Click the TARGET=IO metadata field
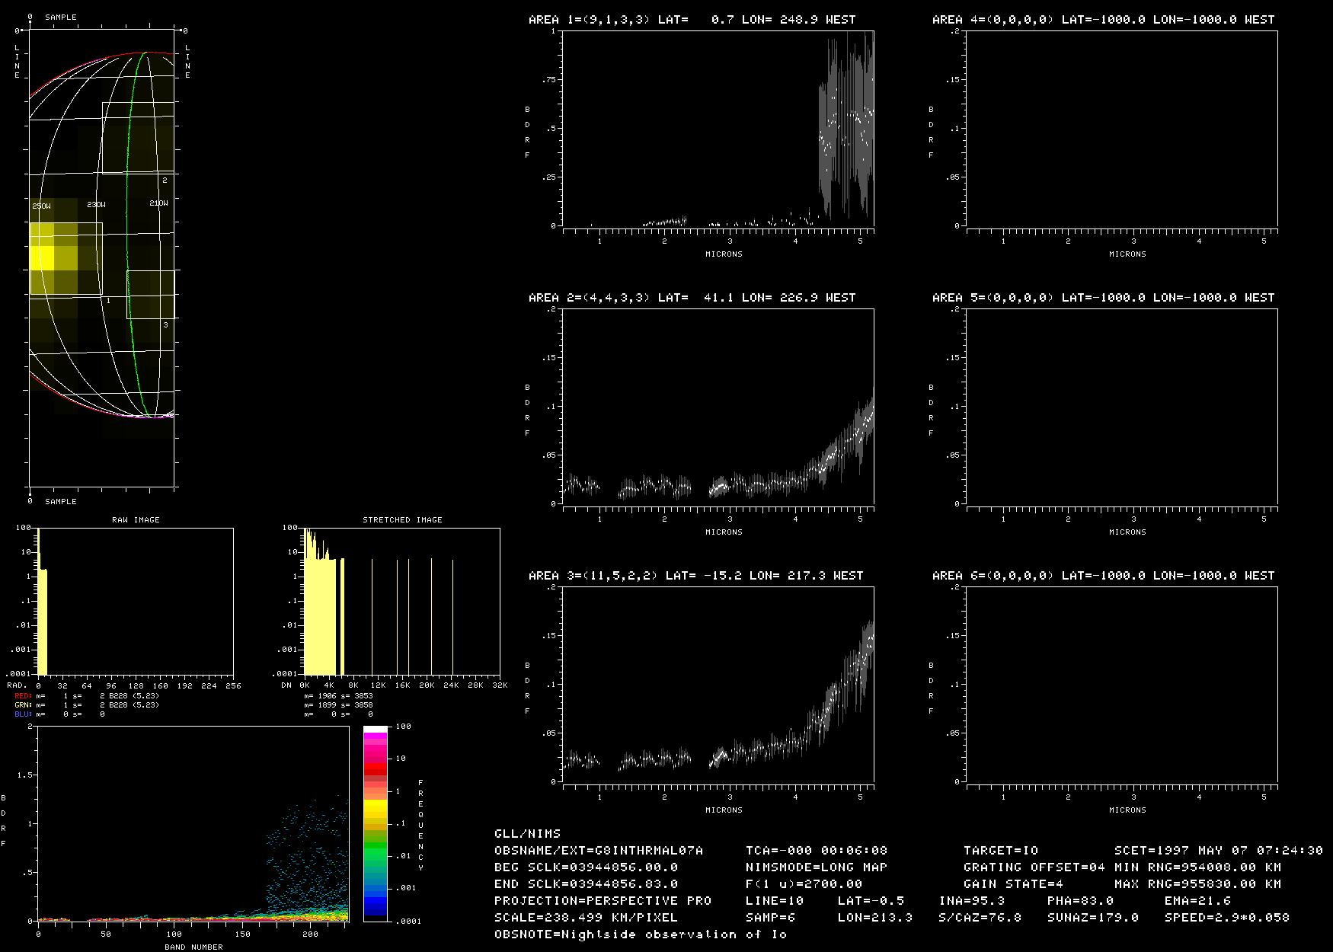The height and width of the screenshot is (952, 1333). click(1001, 851)
